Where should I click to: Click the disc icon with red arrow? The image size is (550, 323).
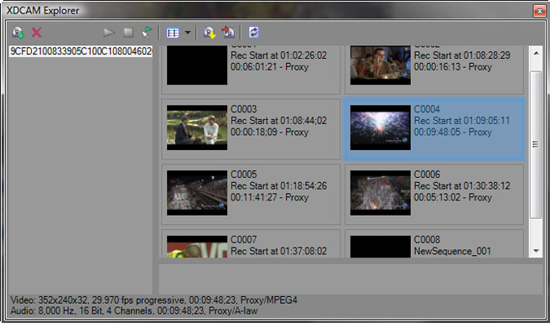(x=228, y=33)
